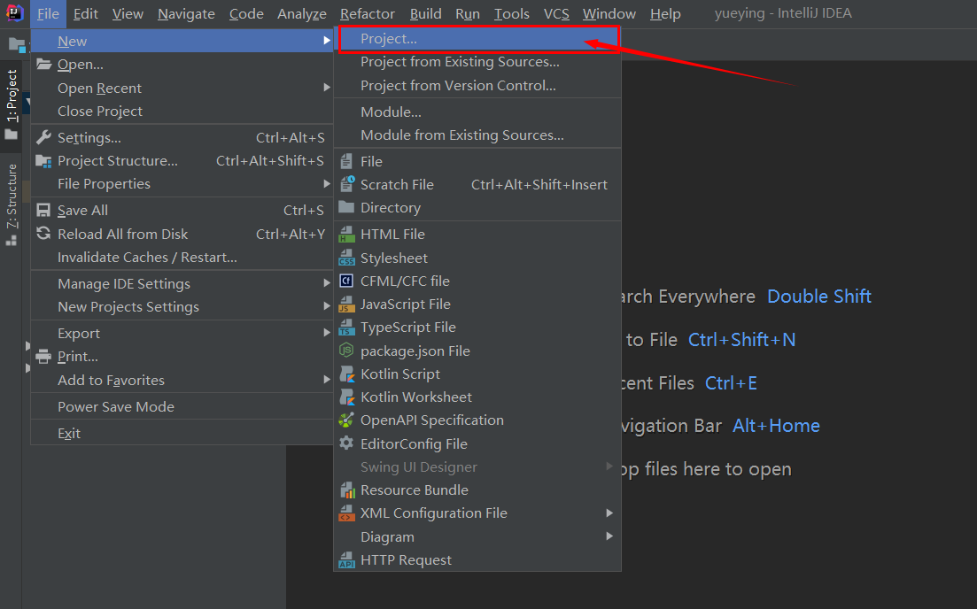
Task: Click the File icon in New submenu
Action: [x=346, y=161]
